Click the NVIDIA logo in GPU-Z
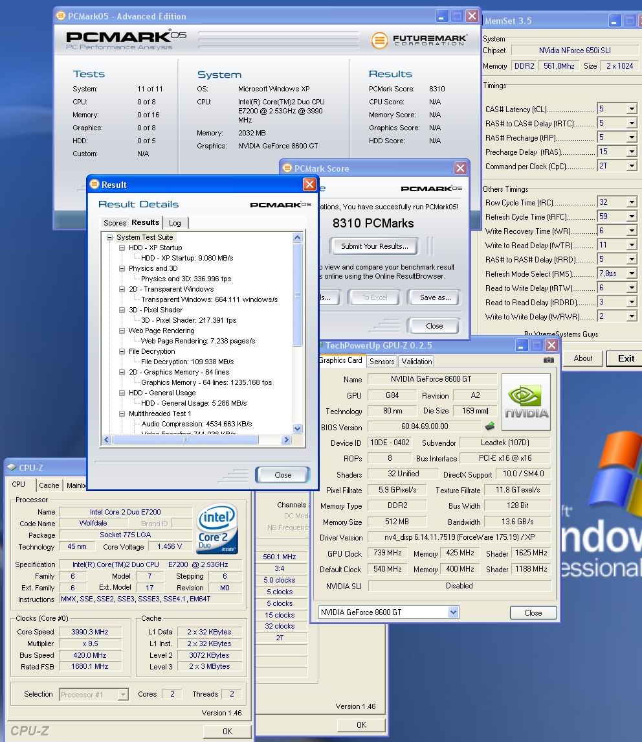The width and height of the screenshot is (642, 742). 526,402
